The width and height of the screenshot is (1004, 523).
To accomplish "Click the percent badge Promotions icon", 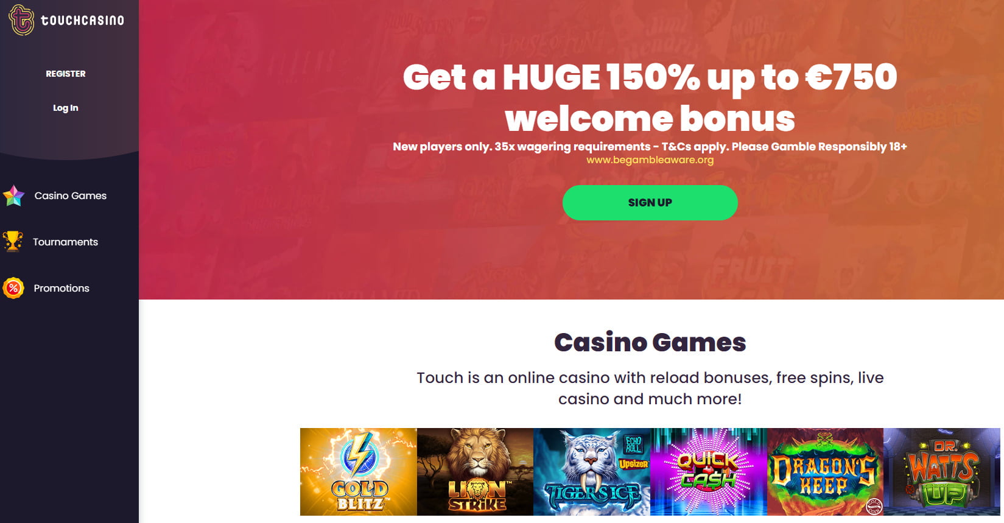I will pyautogui.click(x=13, y=288).
